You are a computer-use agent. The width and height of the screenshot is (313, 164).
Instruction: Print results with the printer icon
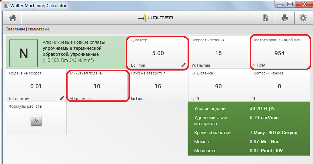(x=285, y=18)
